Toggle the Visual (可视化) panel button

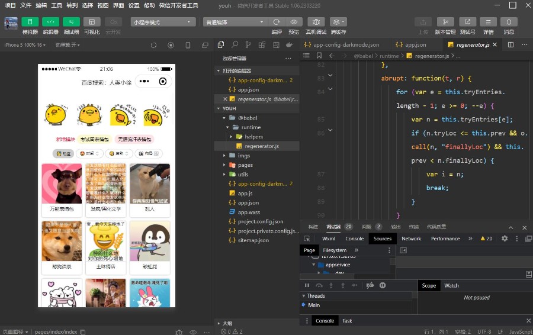[92, 22]
